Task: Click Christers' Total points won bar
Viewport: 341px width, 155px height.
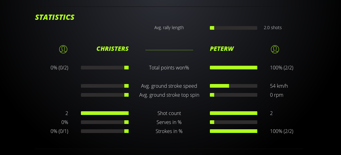Action: click(x=105, y=68)
